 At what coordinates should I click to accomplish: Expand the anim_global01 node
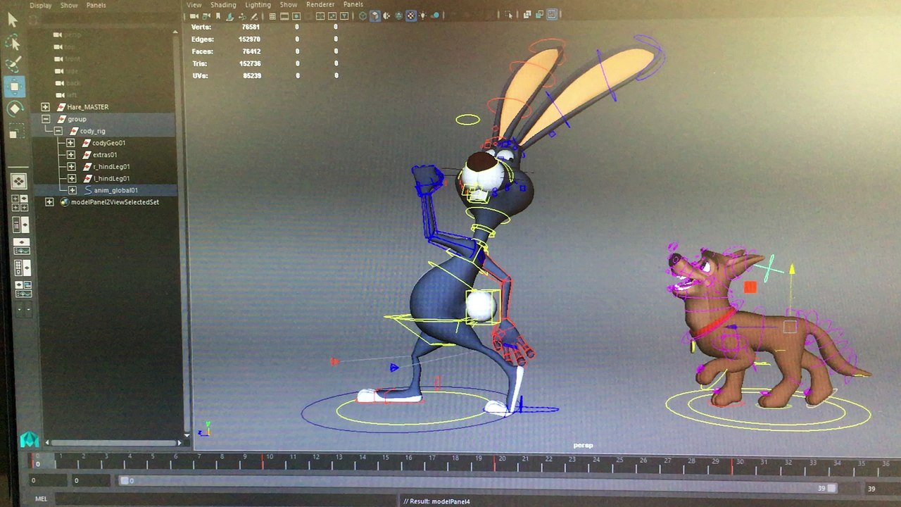(72, 190)
